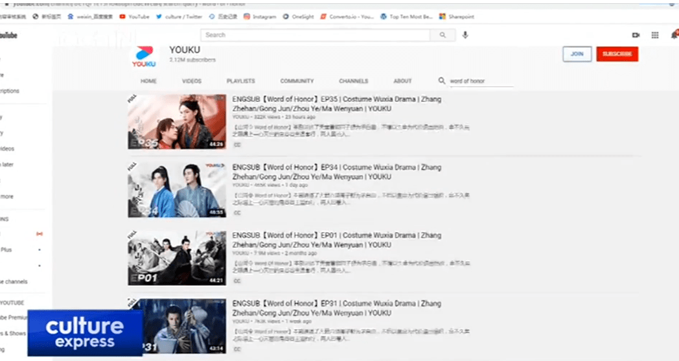
Task: Switch to the VIDEOS channel tab
Action: point(191,81)
